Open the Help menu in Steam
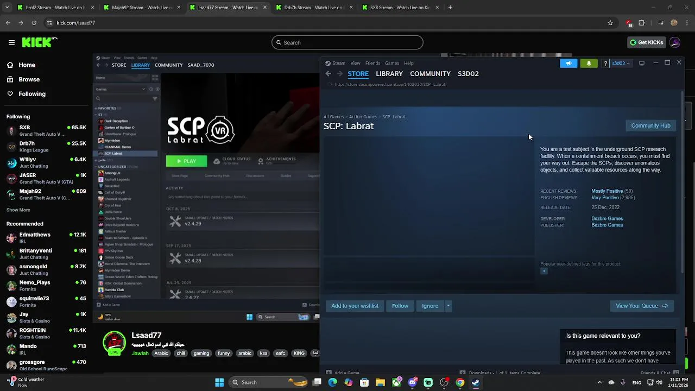Image resolution: width=695 pixels, height=391 pixels. point(409,64)
